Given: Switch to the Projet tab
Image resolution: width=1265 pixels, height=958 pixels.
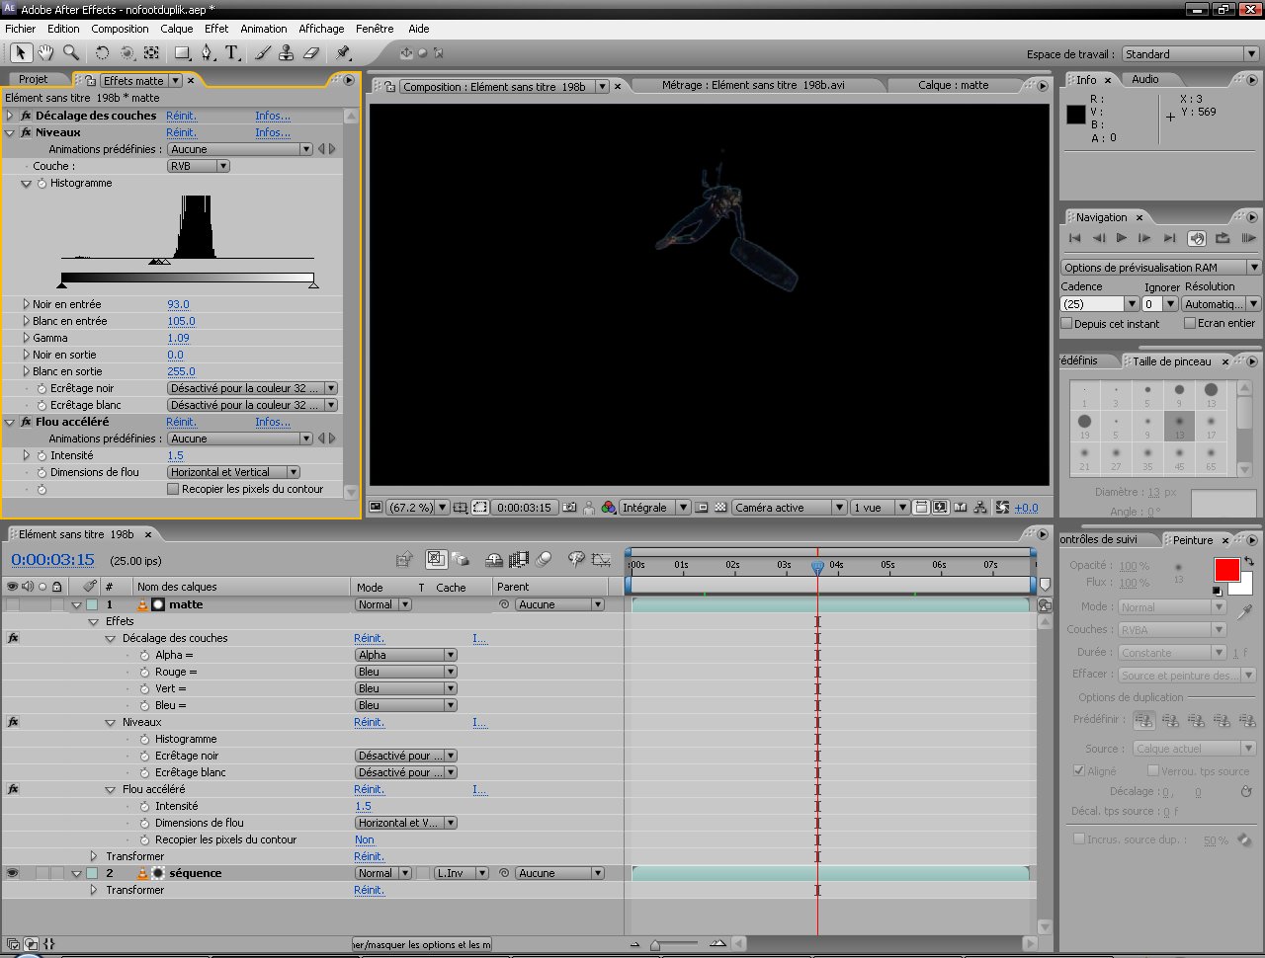Looking at the screenshot, I should pos(34,79).
